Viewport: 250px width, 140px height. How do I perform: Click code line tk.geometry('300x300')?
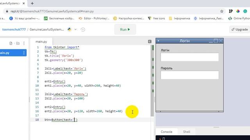coord(64,60)
